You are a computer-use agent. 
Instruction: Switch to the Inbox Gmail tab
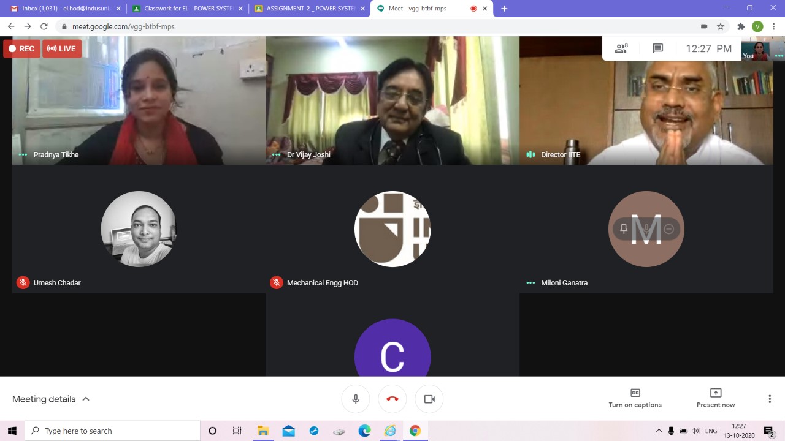tap(61, 9)
